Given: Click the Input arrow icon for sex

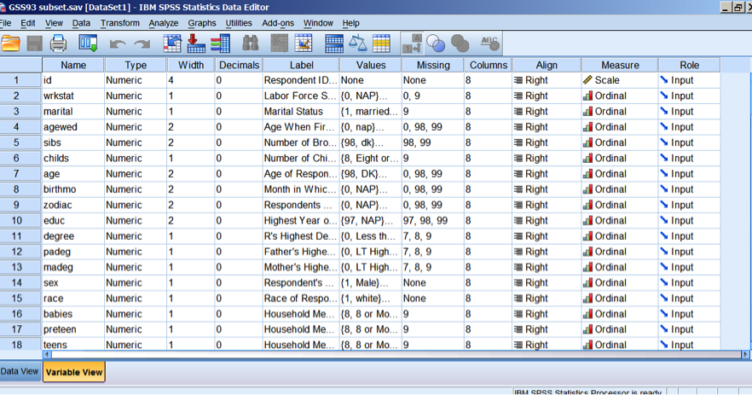Looking at the screenshot, I should [663, 282].
